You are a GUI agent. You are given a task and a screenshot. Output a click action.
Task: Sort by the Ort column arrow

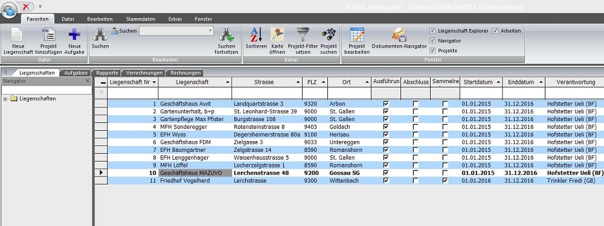367,82
